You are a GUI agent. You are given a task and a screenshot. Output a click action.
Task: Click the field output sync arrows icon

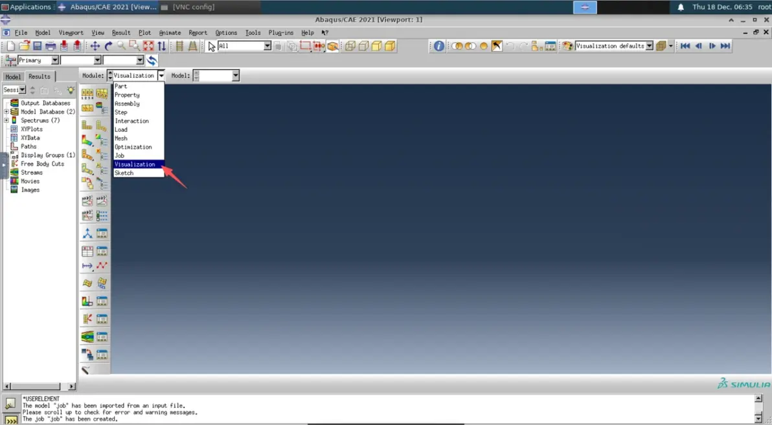coord(152,60)
